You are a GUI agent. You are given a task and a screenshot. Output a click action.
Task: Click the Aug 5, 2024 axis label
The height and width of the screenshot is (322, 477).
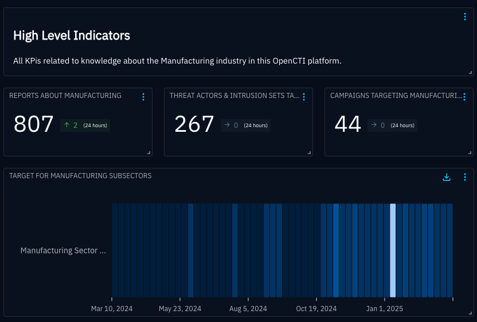(x=248, y=309)
